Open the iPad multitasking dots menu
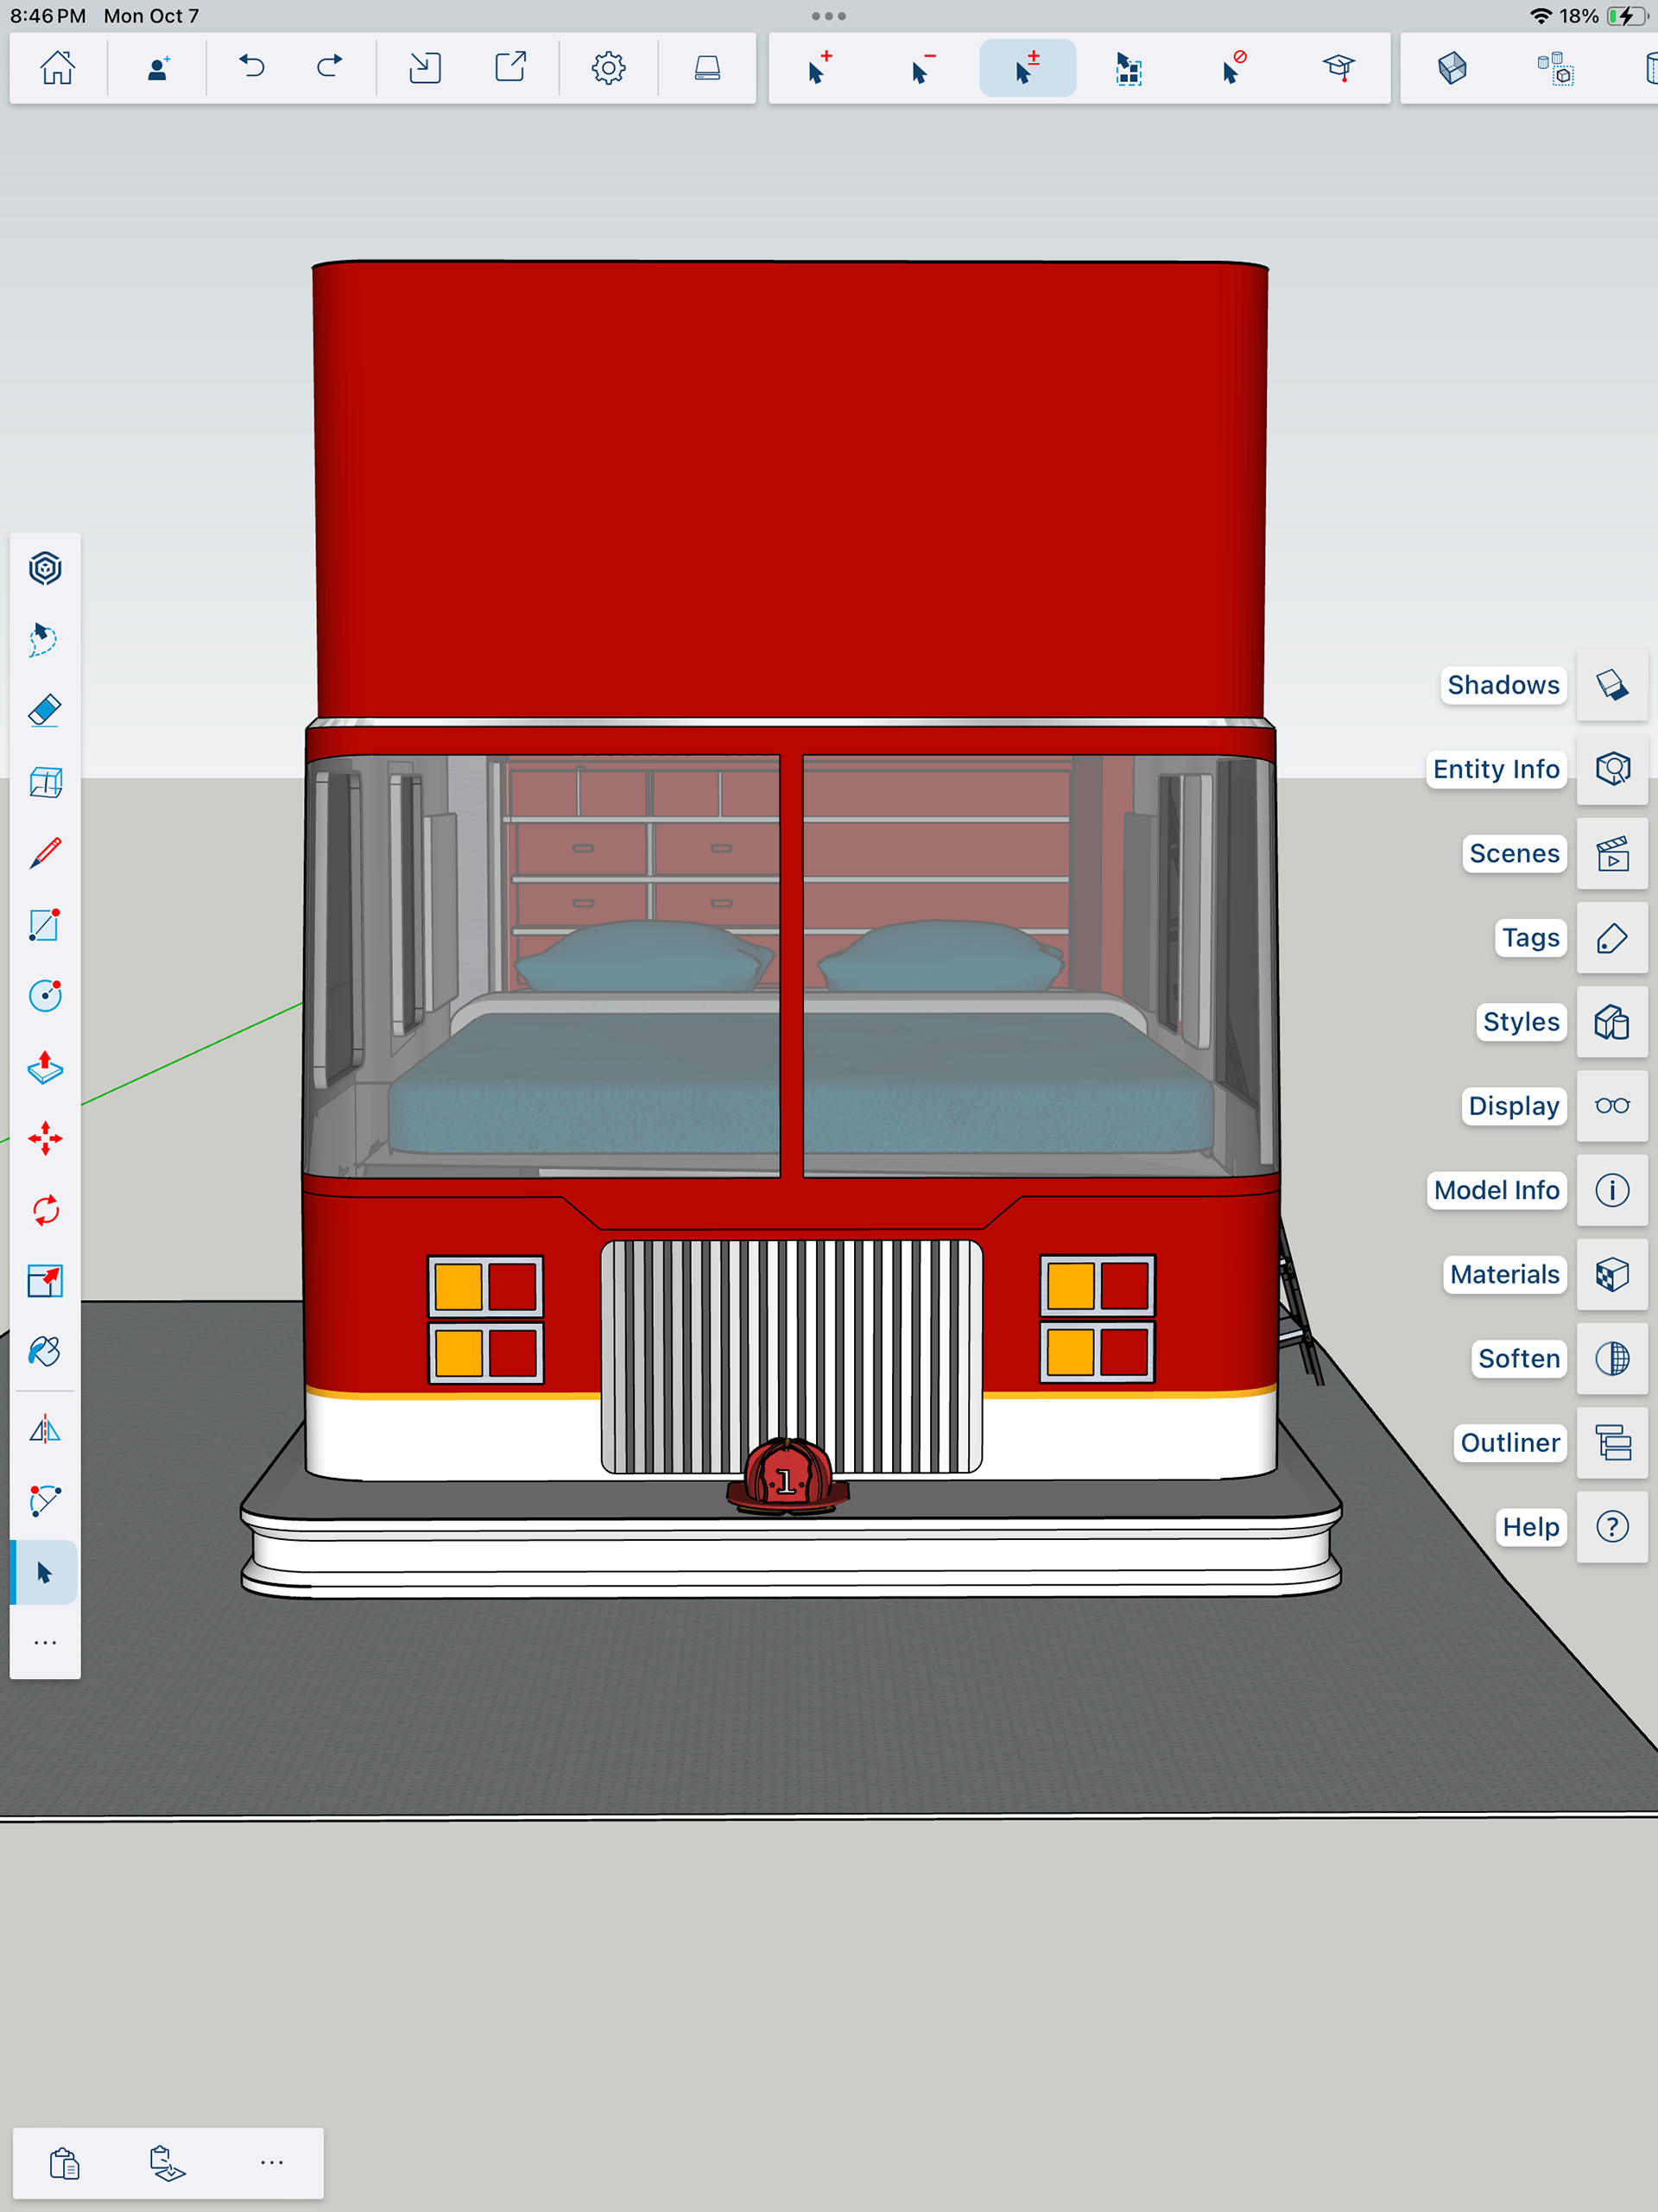Viewport: 1658px width, 2212px height. pos(829,16)
